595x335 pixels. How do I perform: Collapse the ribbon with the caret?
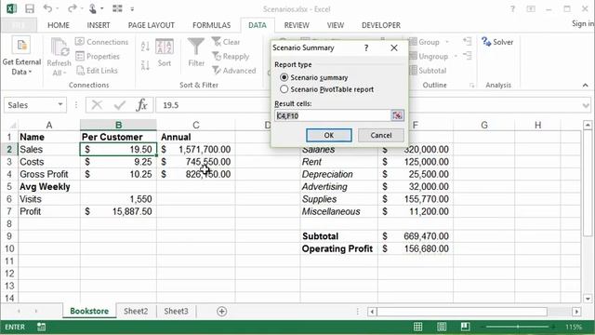pos(585,85)
